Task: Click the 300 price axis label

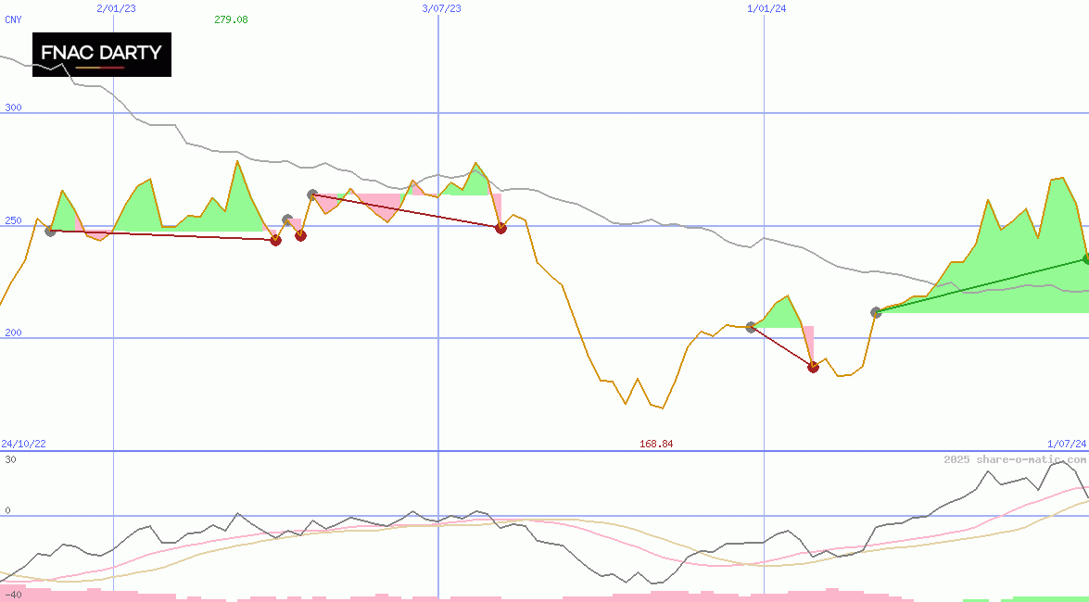Action: (11, 107)
